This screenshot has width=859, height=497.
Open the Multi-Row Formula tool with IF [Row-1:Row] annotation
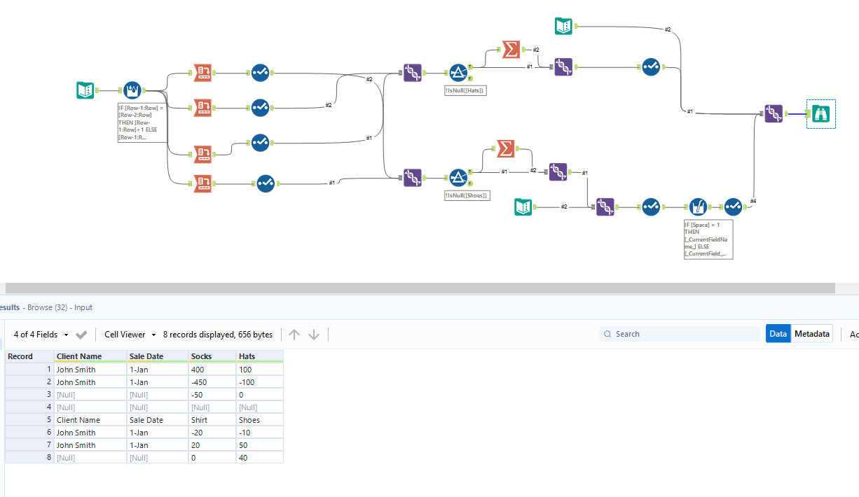coord(132,90)
